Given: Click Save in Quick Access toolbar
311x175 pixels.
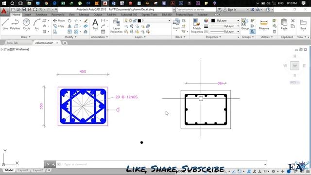Looking at the screenshot, I should [x=24, y=9].
